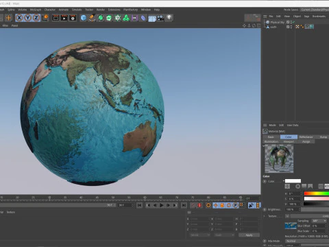
Task: Click the color wheel mode icon
Action: point(298,187)
